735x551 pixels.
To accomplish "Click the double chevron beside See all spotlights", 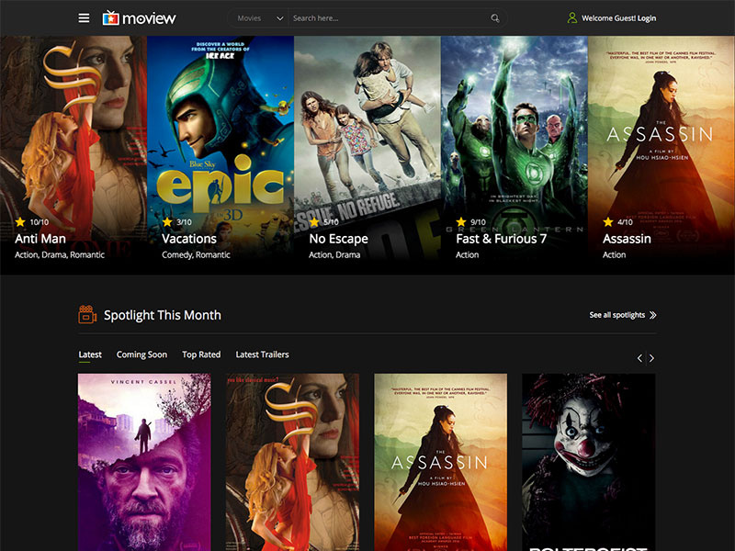I will pyautogui.click(x=653, y=315).
